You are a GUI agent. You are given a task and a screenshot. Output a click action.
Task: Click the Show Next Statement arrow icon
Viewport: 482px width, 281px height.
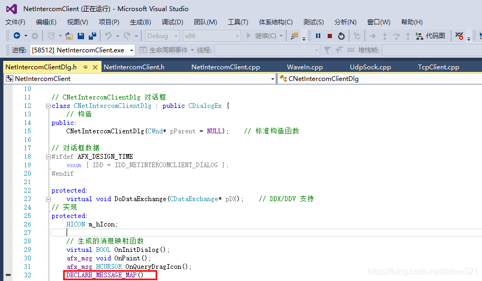[x=373, y=36]
